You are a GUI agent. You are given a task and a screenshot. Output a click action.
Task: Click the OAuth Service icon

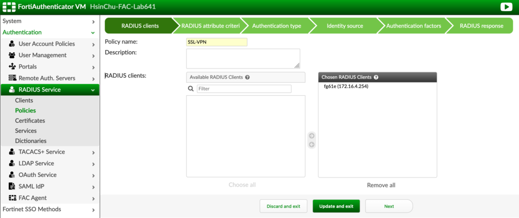[x=12, y=175]
